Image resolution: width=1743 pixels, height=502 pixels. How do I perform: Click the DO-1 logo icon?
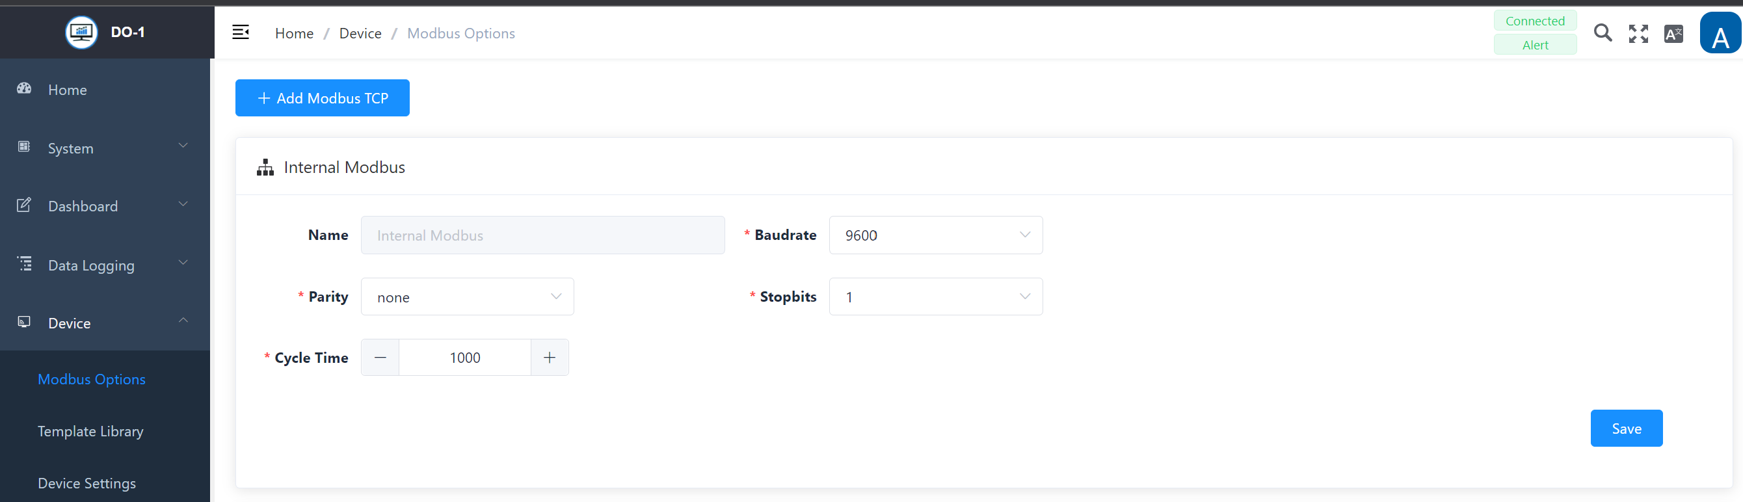click(x=81, y=32)
